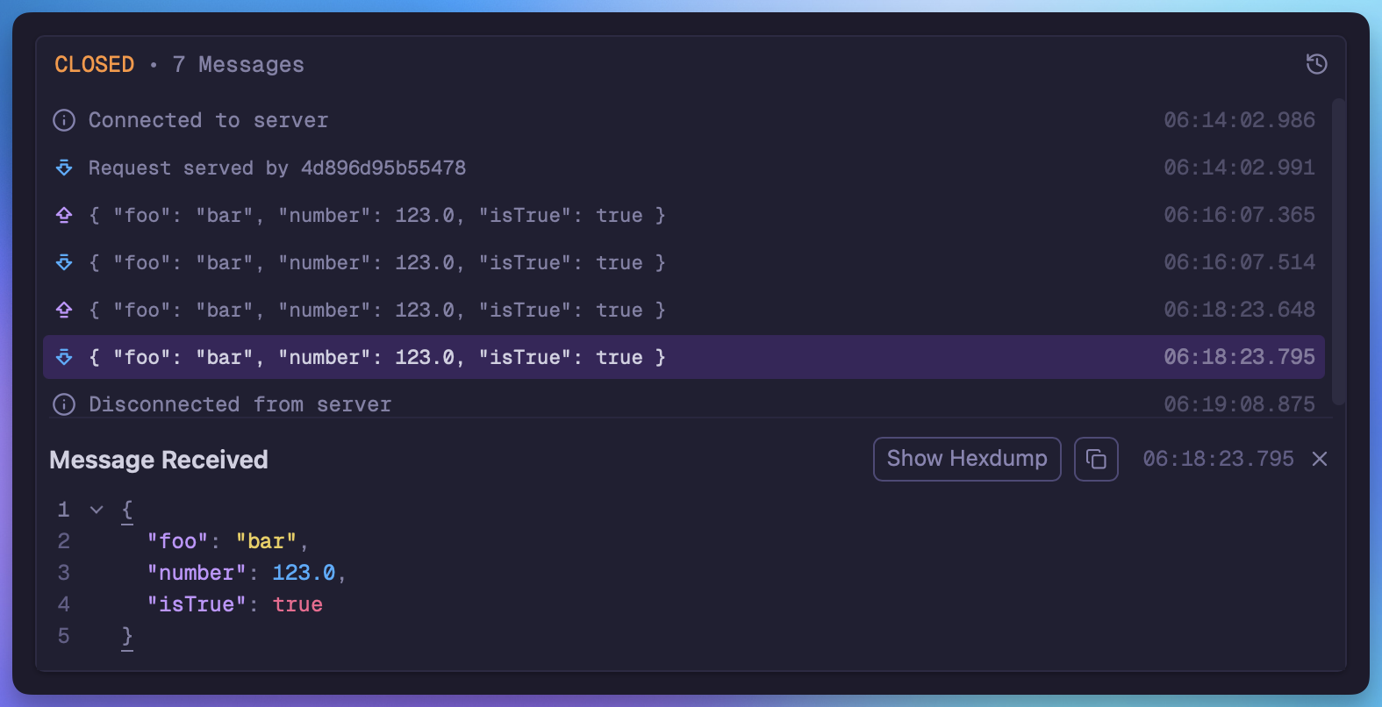The image size is (1382, 707).
Task: Click the "isTrue" key in JSON viewer
Action: tap(197, 604)
